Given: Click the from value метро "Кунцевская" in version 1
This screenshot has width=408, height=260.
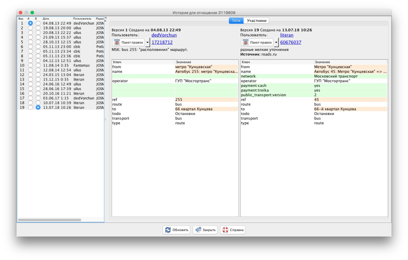Looking at the screenshot, I should pos(207,67).
